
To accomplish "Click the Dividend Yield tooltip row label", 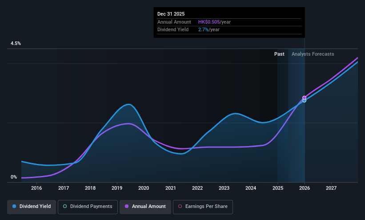I will 173,30.
